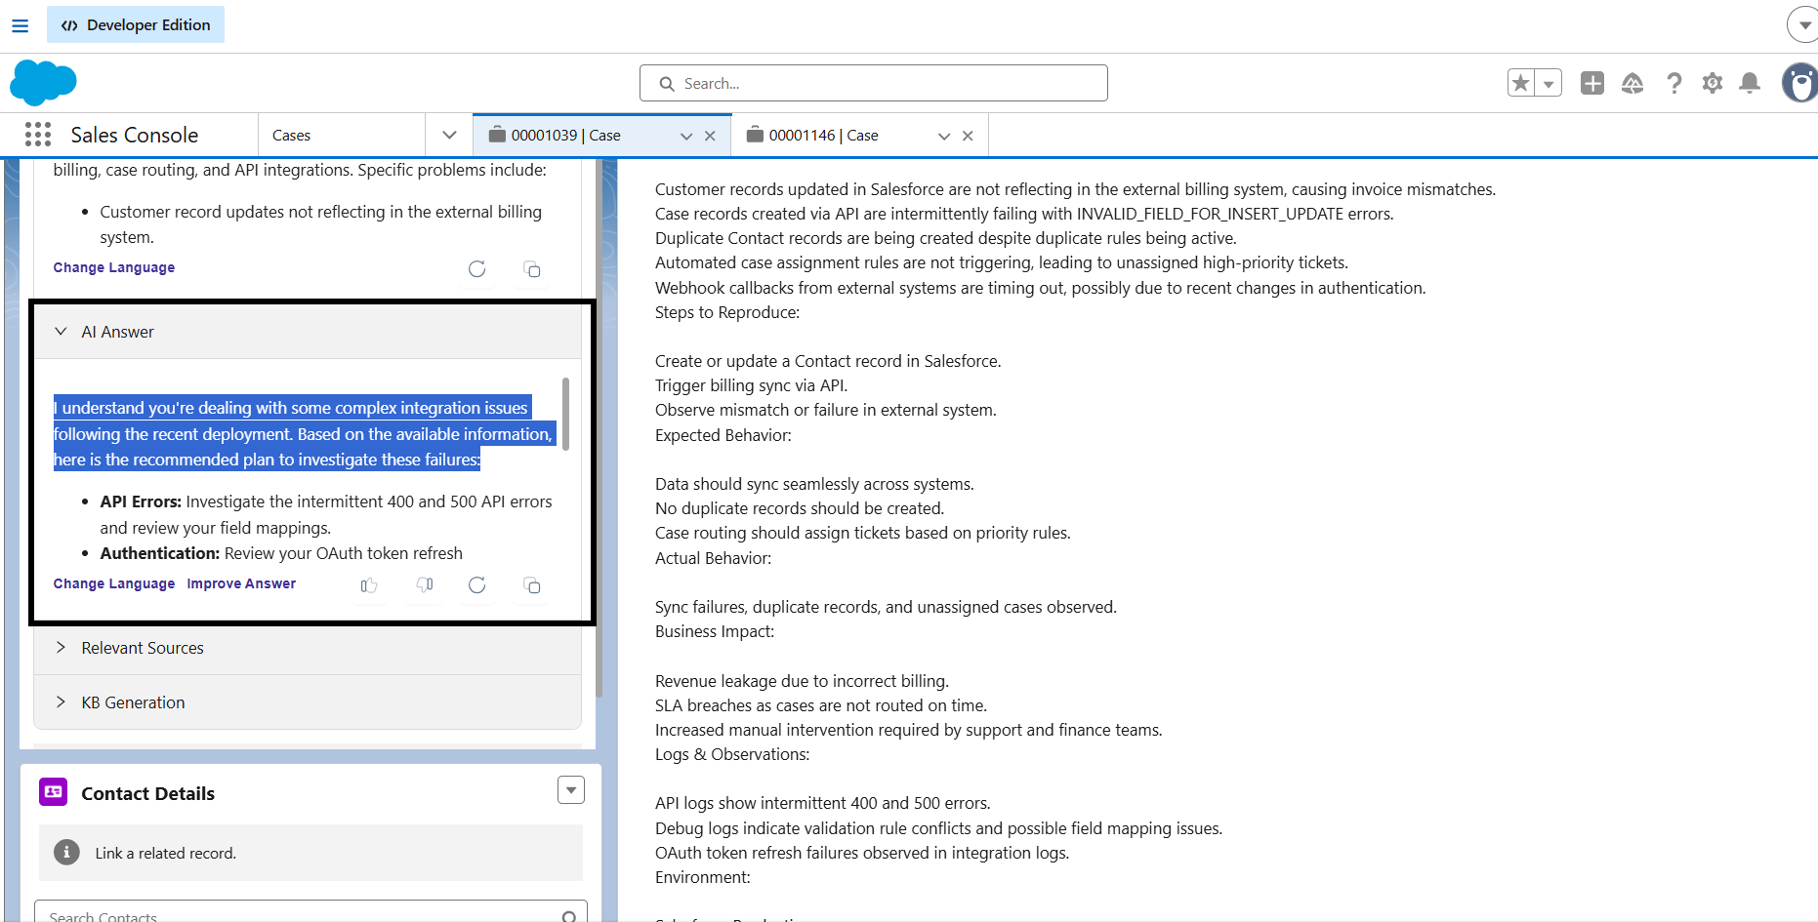Screen dimensions: 1818x922
Task: Click the favorites star icon
Action: pyautogui.click(x=1521, y=83)
